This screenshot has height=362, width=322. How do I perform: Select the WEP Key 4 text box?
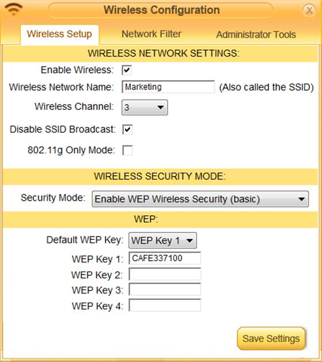tap(165, 305)
